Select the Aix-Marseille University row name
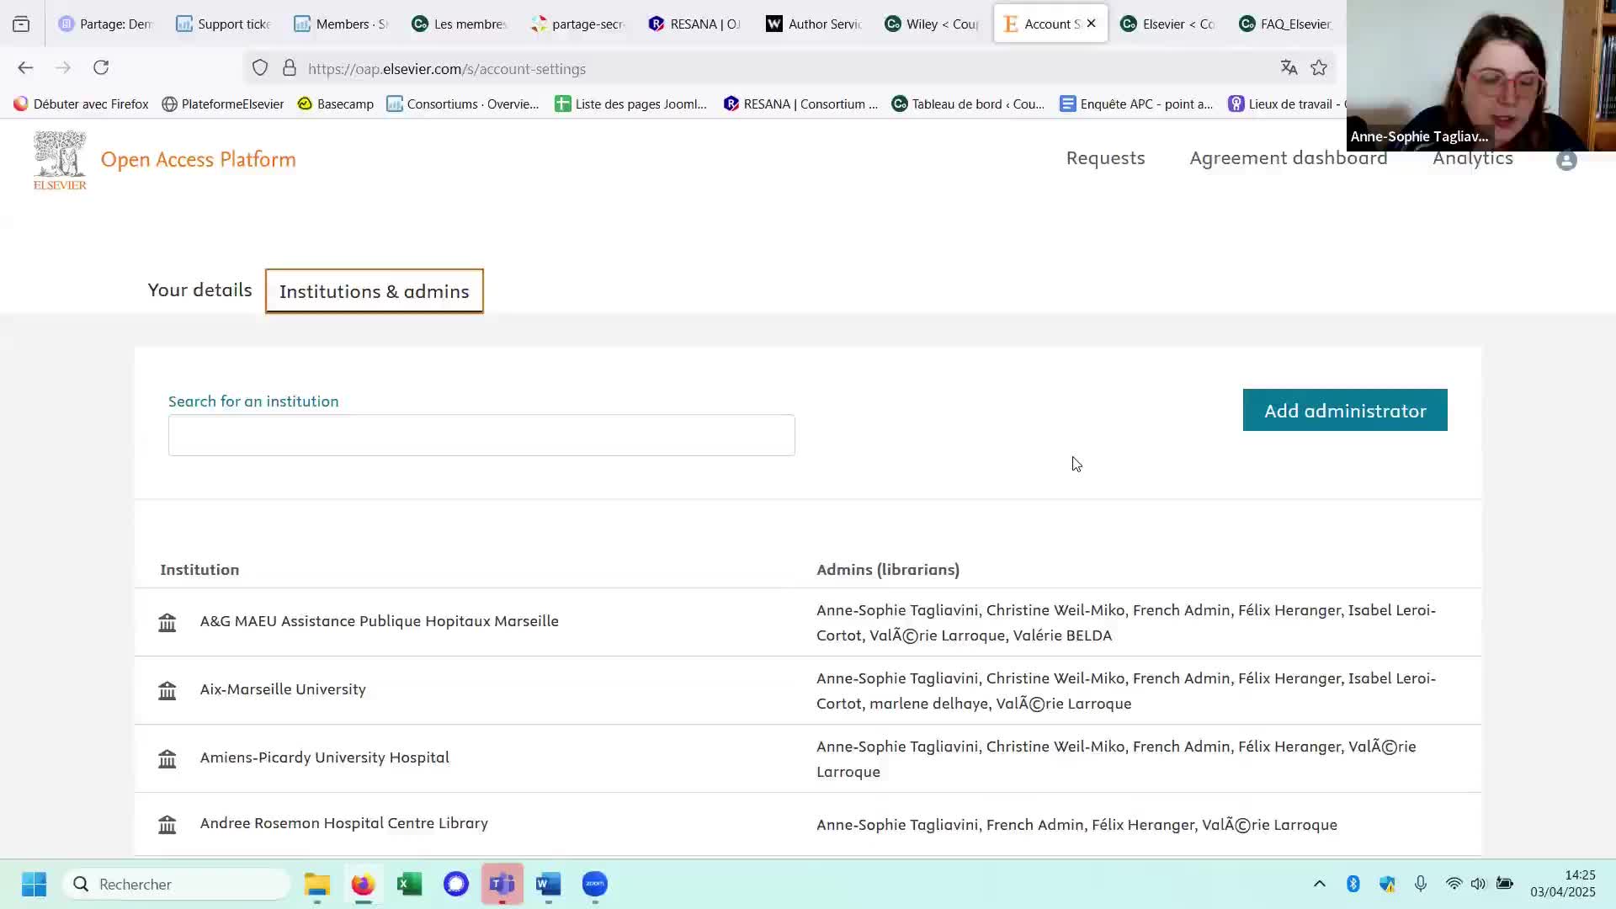1616x909 pixels. 283,689
